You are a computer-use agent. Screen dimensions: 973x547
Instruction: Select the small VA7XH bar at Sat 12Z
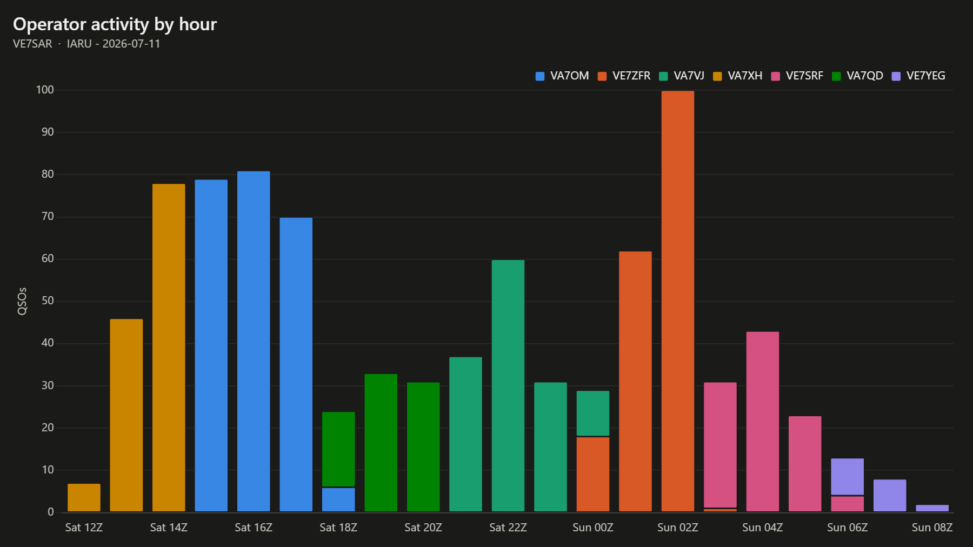pos(84,497)
